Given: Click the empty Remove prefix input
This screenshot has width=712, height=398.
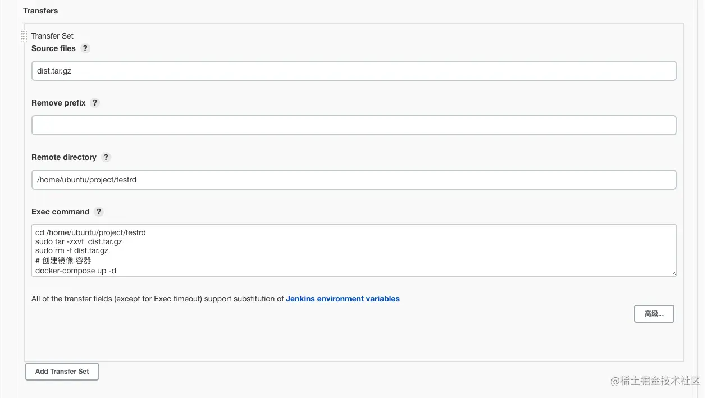Looking at the screenshot, I should point(354,125).
